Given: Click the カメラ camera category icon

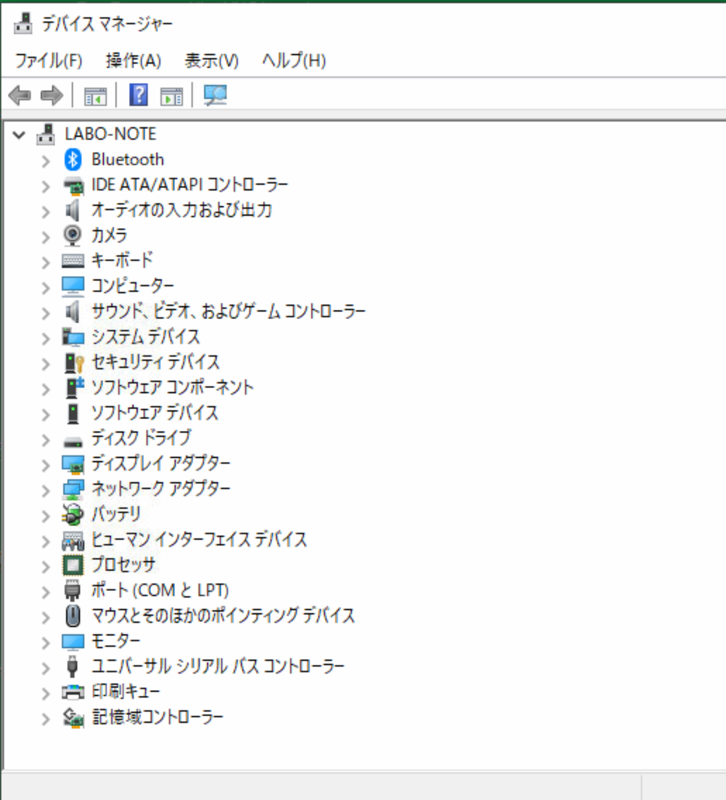Looking at the screenshot, I should 72,235.
